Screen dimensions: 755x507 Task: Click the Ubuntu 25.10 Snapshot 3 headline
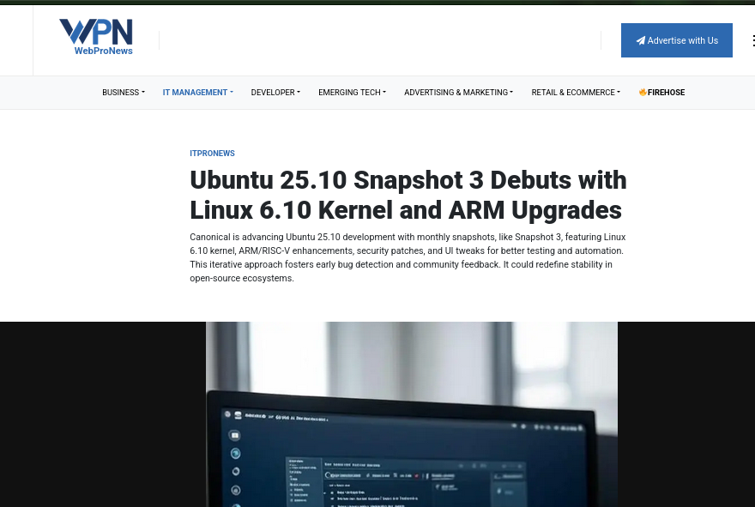[408, 195]
